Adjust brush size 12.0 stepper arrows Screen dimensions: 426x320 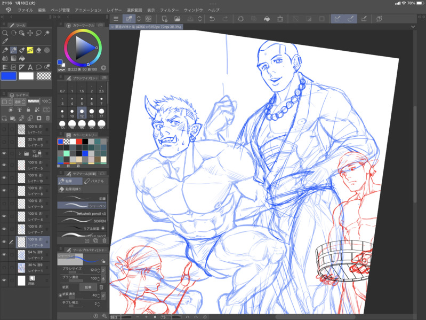(99, 270)
